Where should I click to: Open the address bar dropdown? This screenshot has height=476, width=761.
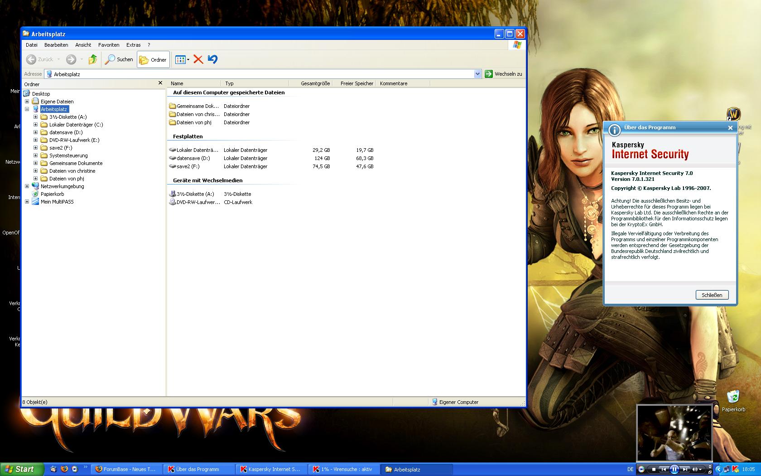pos(477,74)
